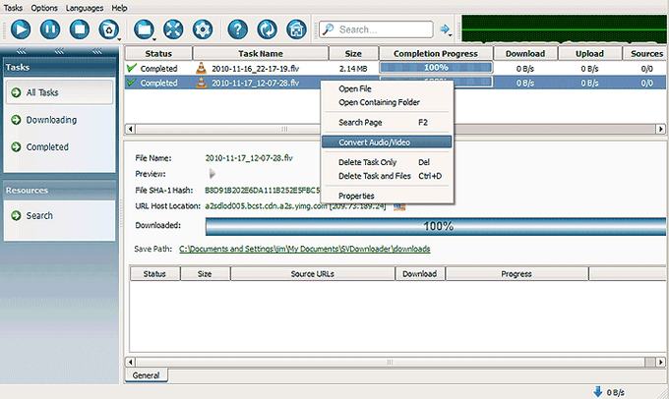The width and height of the screenshot is (669, 399).
Task: Click the fullscreen arrows toolbar icon
Action: coord(173,29)
